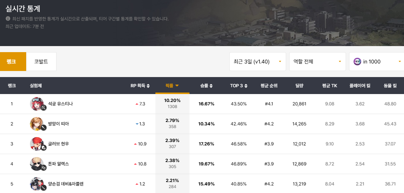The height and width of the screenshot is (193, 404).
Task: Select the 랭크 tab
Action: (13, 62)
